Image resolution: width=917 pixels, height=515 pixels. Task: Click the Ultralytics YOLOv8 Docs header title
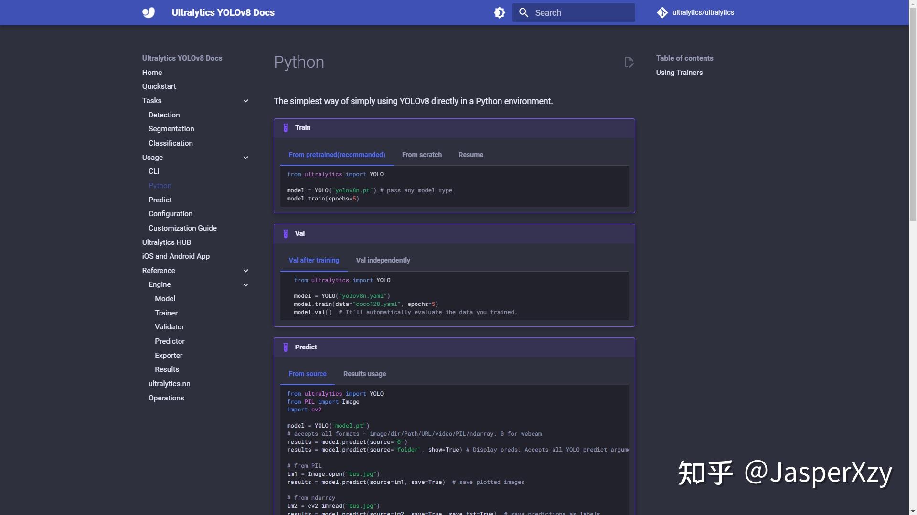click(223, 12)
